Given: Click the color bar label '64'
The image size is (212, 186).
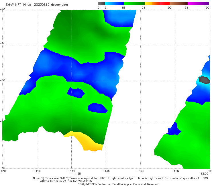Looking at the screenshot, I should tap(187, 8).
